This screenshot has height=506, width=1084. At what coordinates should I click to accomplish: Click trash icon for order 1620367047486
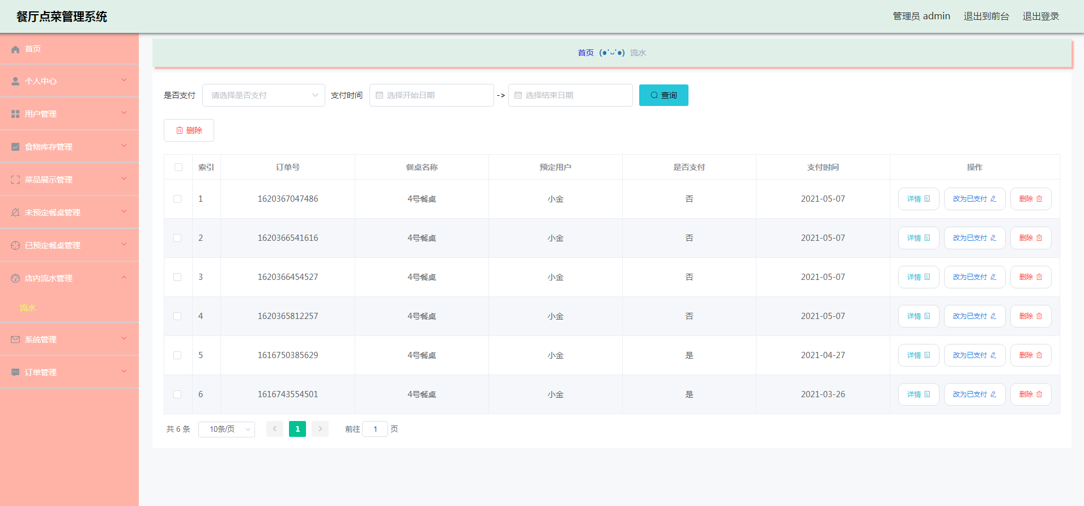pyautogui.click(x=1039, y=199)
